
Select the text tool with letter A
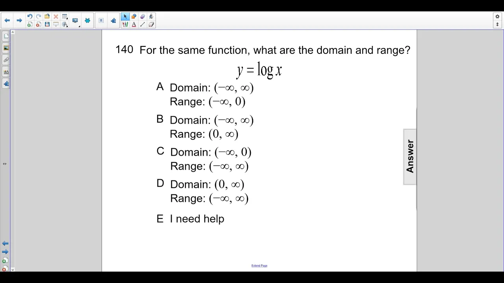(134, 24)
